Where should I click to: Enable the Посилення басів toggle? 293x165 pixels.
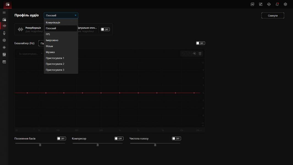pos(61,139)
